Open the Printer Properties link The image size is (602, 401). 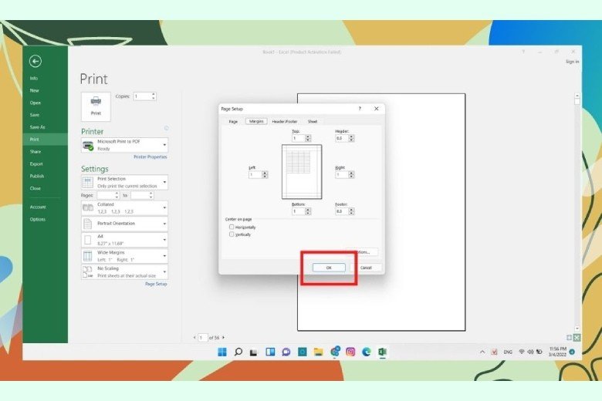[x=150, y=157]
